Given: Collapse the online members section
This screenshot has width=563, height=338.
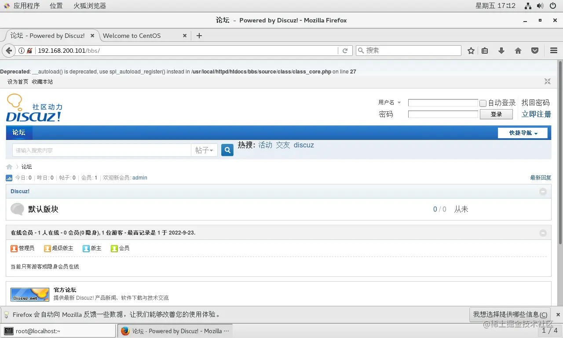Looking at the screenshot, I should 543,233.
